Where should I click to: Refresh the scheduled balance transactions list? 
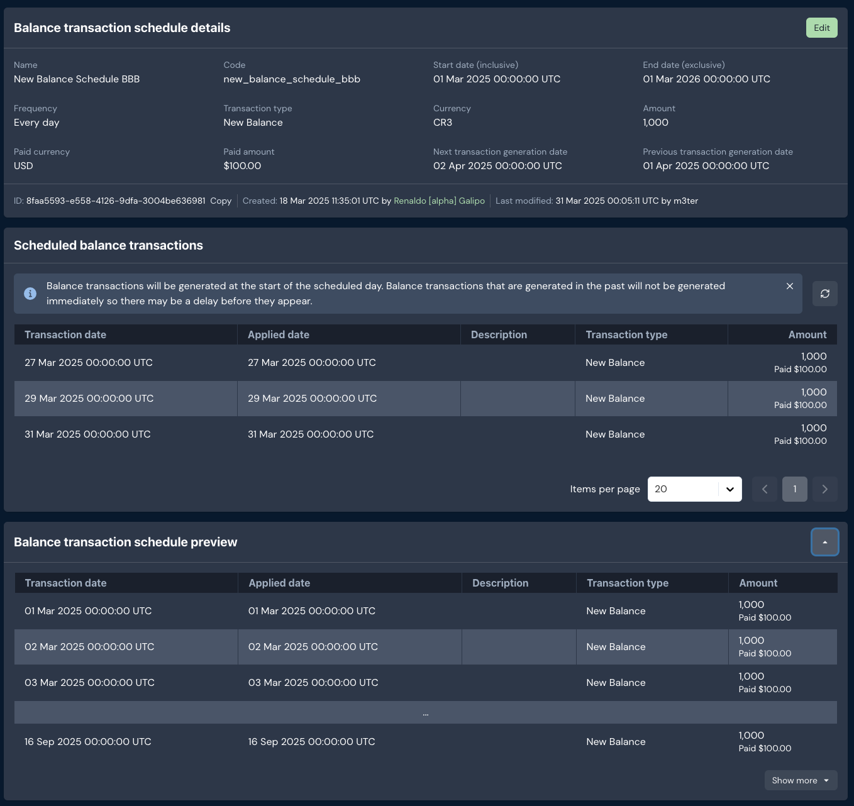(825, 294)
